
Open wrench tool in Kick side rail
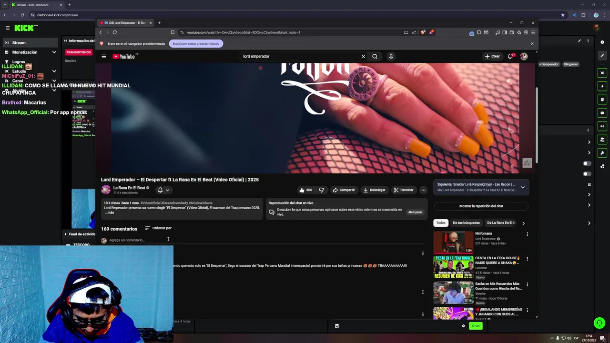click(602, 153)
